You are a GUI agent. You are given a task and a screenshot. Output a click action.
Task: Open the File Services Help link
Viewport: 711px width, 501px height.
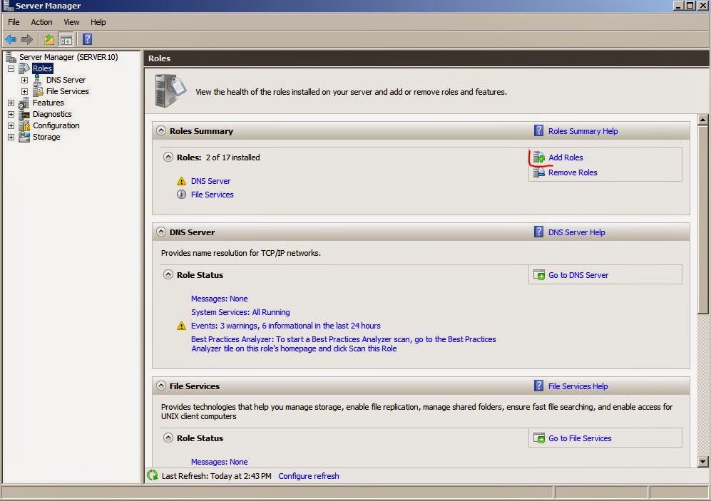578,386
